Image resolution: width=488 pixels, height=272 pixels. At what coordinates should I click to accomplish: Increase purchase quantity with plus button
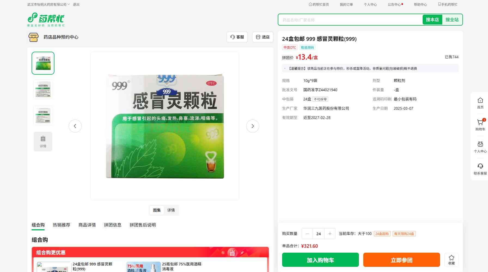(330, 234)
